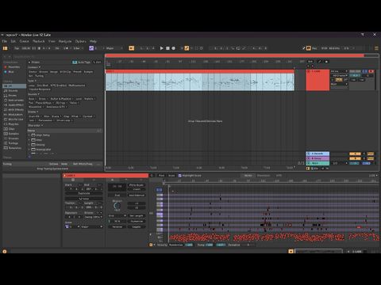Toggle the Auto Tags switch
Screen dimensions: 381x285
coord(75,63)
